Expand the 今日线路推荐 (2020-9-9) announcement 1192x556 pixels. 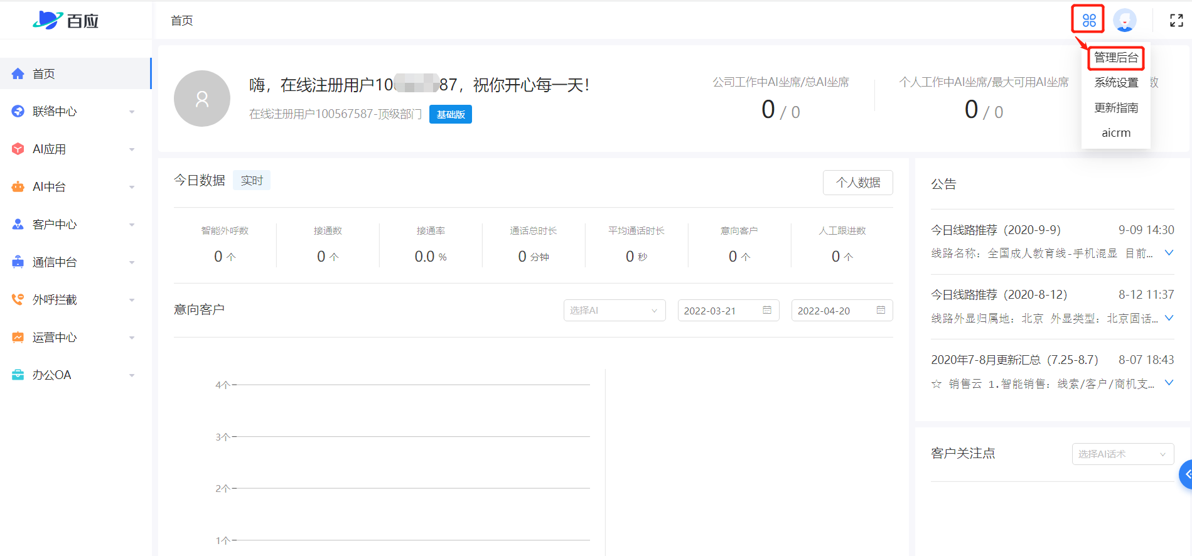pyautogui.click(x=1169, y=253)
